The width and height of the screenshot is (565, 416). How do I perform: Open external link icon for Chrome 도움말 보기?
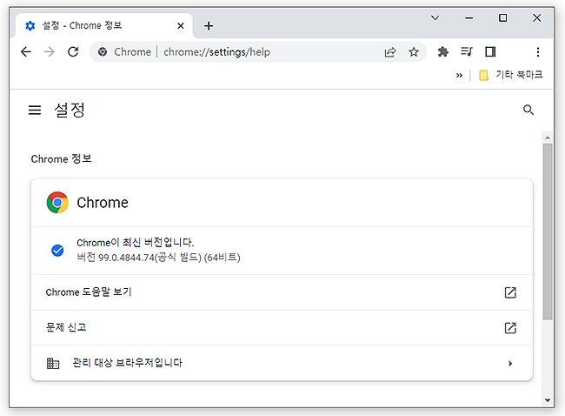510,292
